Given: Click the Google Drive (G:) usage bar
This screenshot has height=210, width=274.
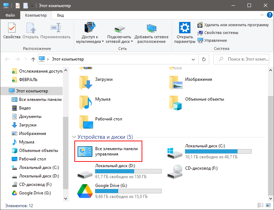Looking at the screenshot, I should pyautogui.click(x=128, y=191).
